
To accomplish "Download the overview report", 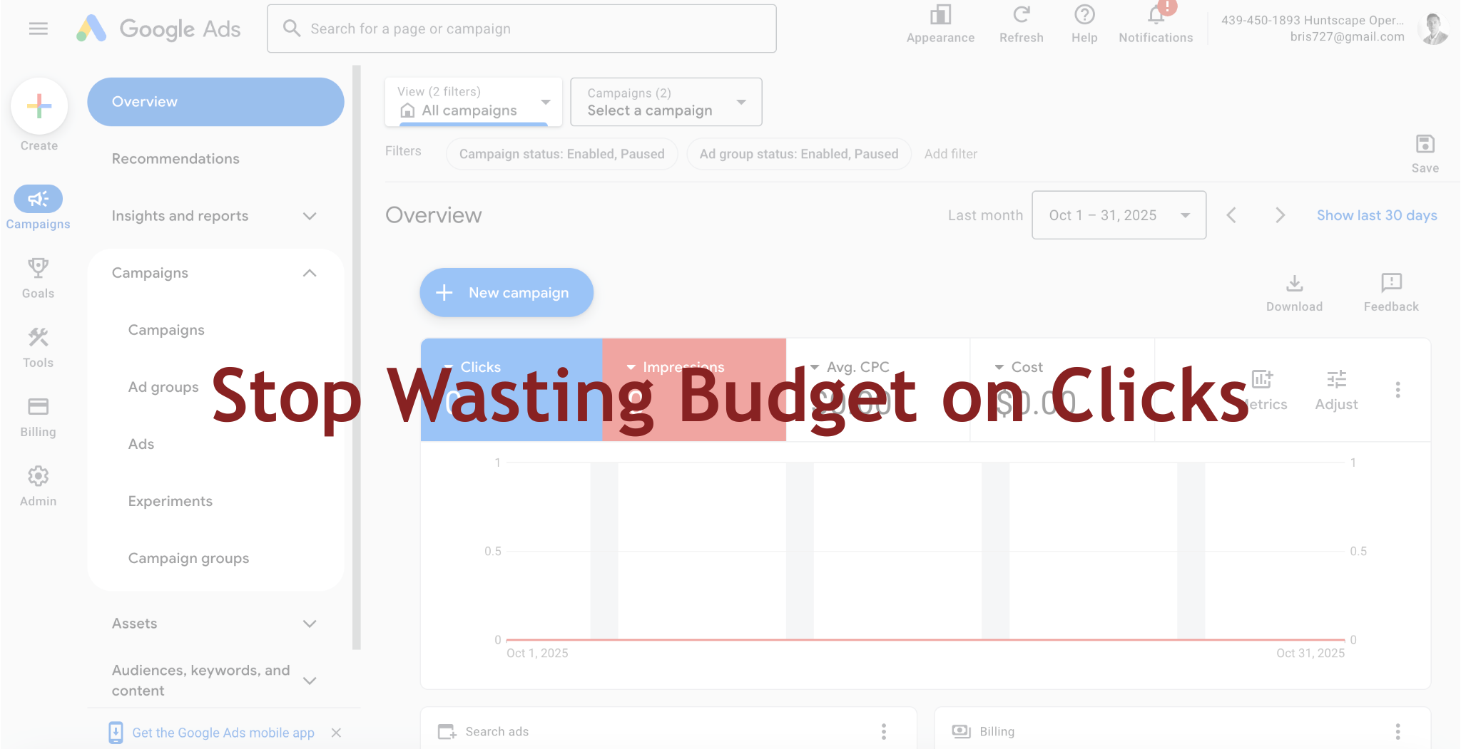I will pyautogui.click(x=1294, y=284).
